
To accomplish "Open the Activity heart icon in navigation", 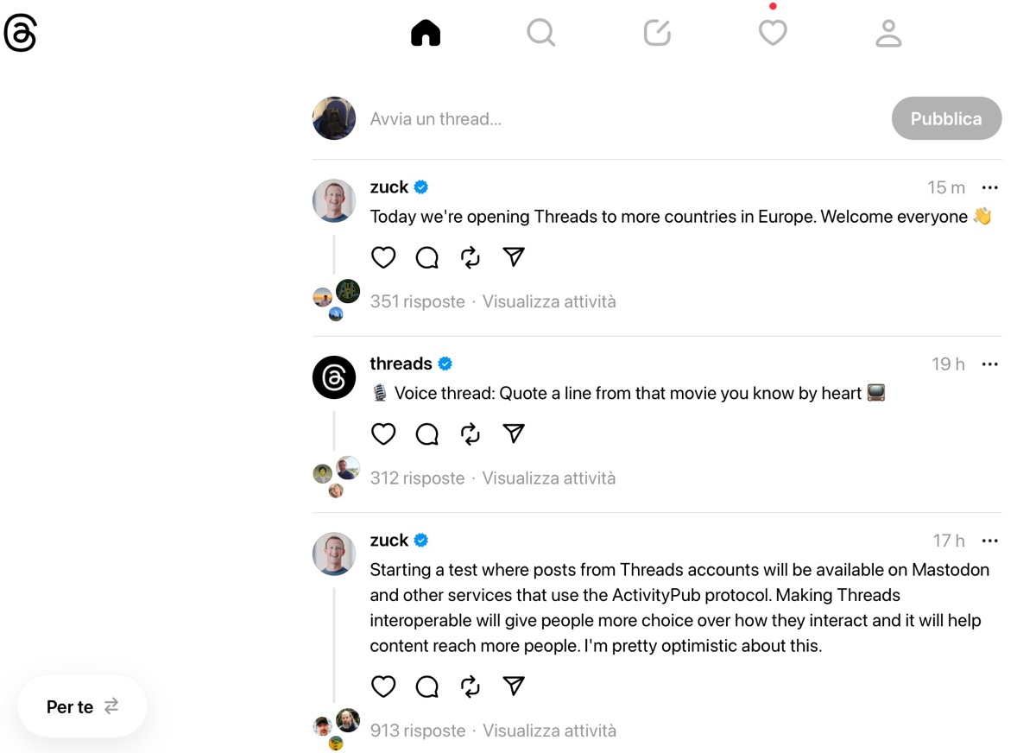I will click(773, 33).
